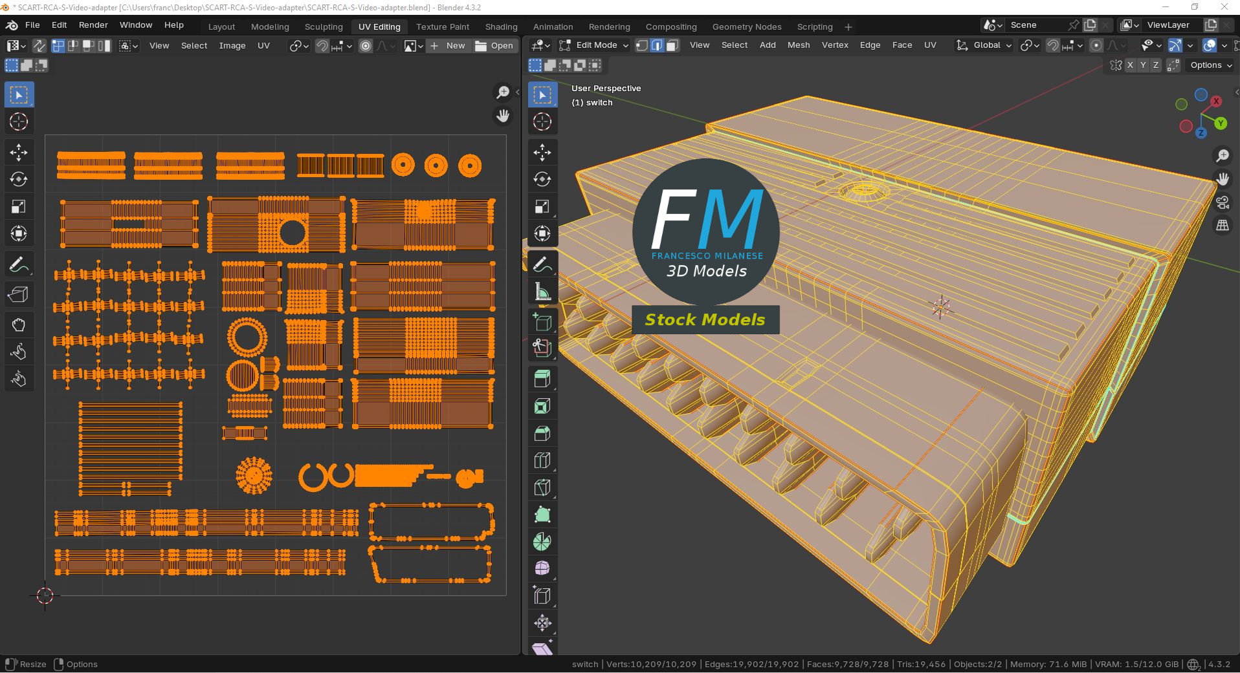Activate the Spin tool in viewport toolbar
Screen dimensions: 1240x673
pyautogui.click(x=542, y=542)
